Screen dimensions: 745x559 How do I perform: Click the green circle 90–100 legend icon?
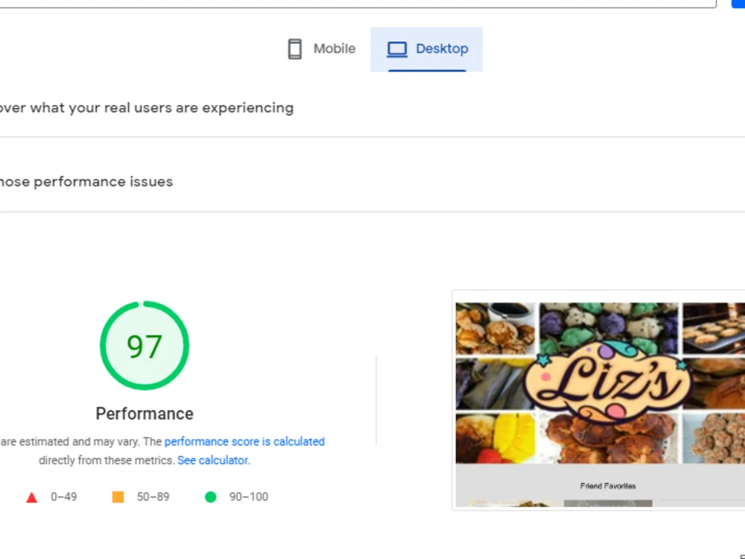(x=211, y=496)
